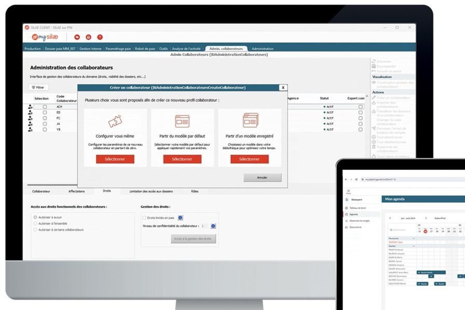465x310 pixels.
Task: Tick the selection checkbox on the VB row
Action: pyautogui.click(x=45, y=129)
